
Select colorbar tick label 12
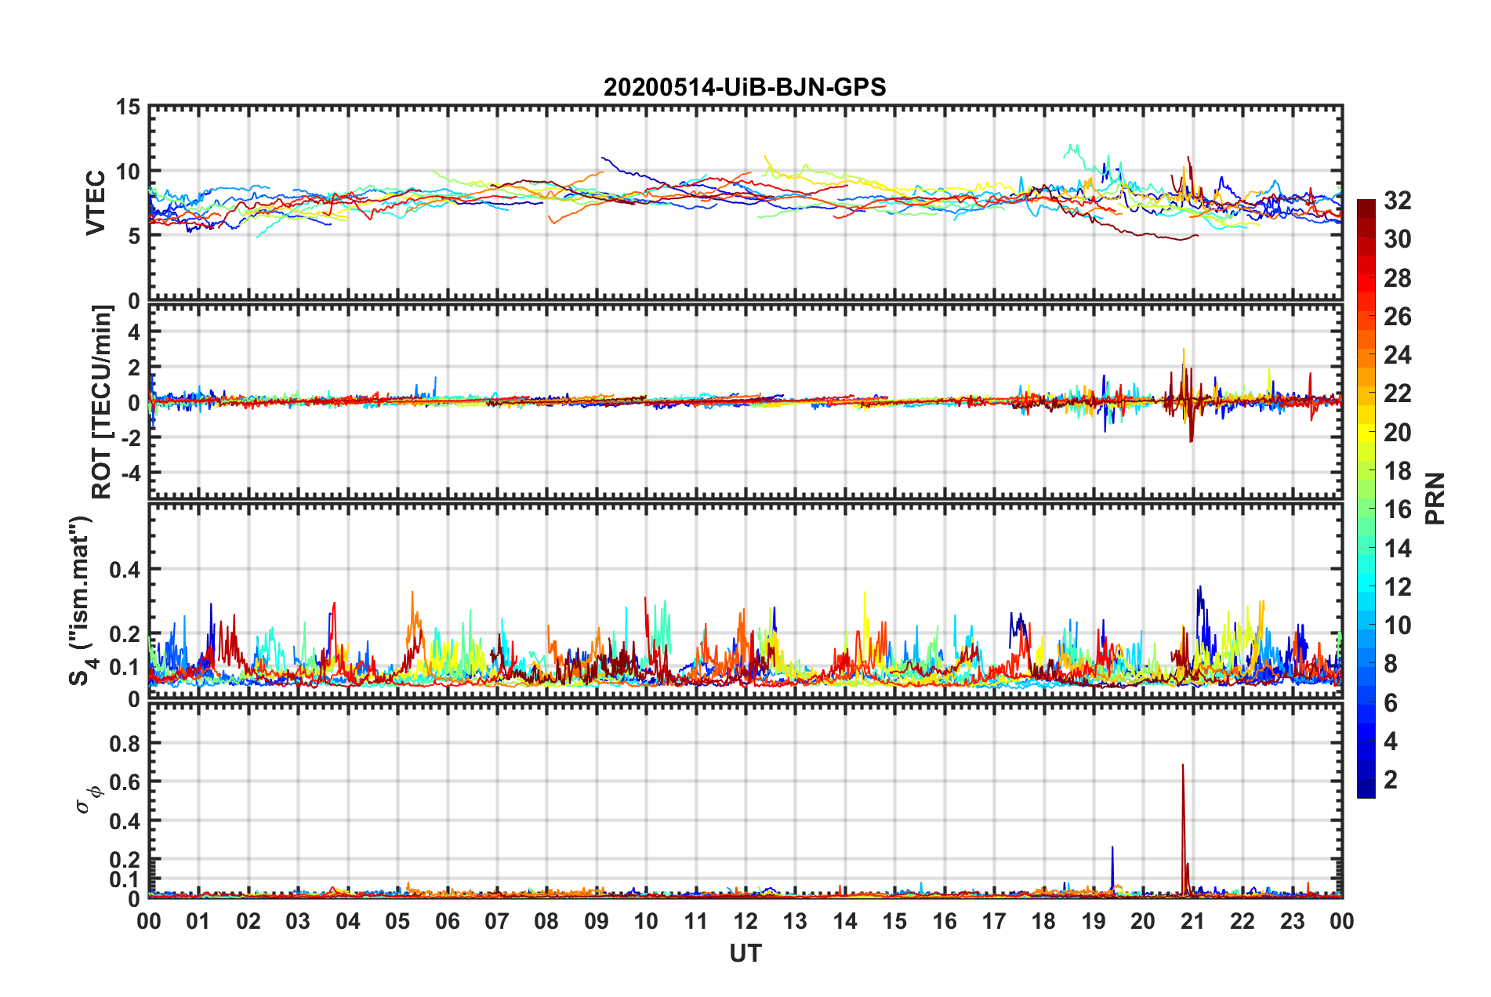coord(1397,586)
